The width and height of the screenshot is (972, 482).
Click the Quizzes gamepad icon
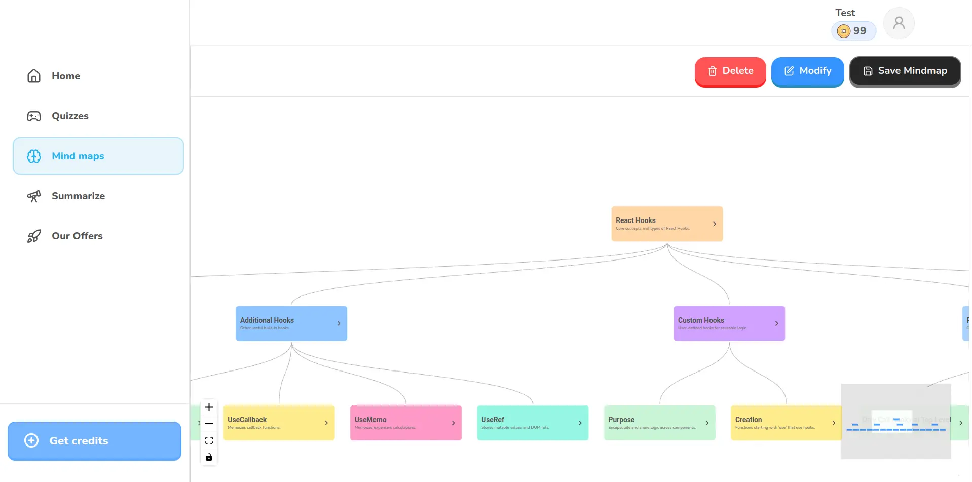point(34,116)
